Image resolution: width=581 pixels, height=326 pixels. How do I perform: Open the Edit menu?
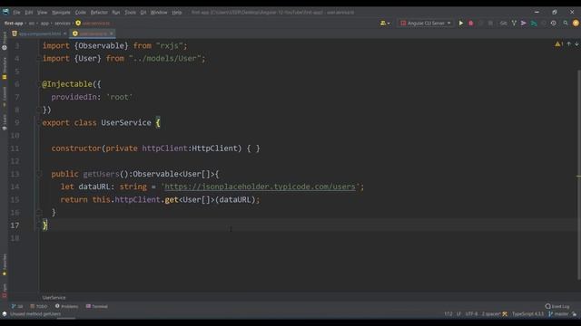click(28, 12)
